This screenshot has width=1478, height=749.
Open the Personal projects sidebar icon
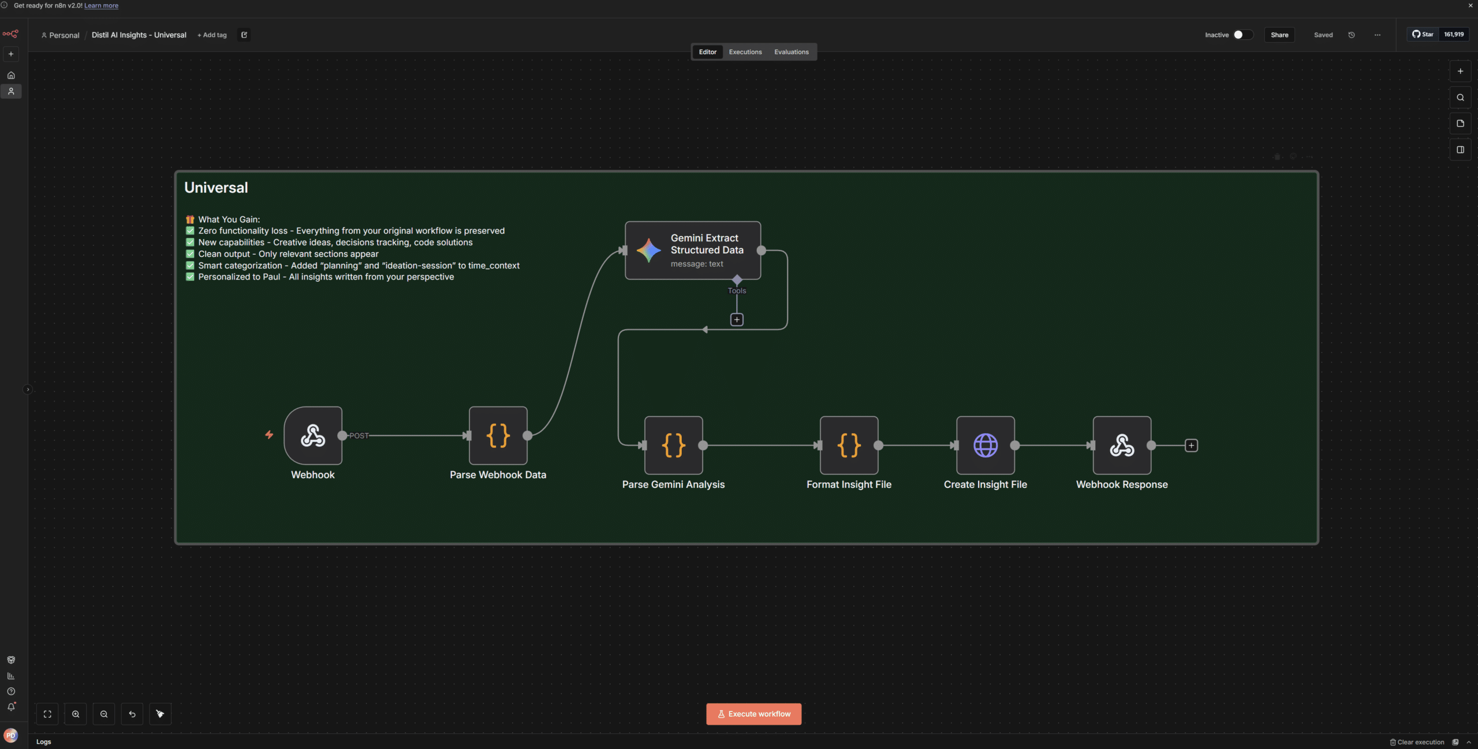(x=11, y=91)
